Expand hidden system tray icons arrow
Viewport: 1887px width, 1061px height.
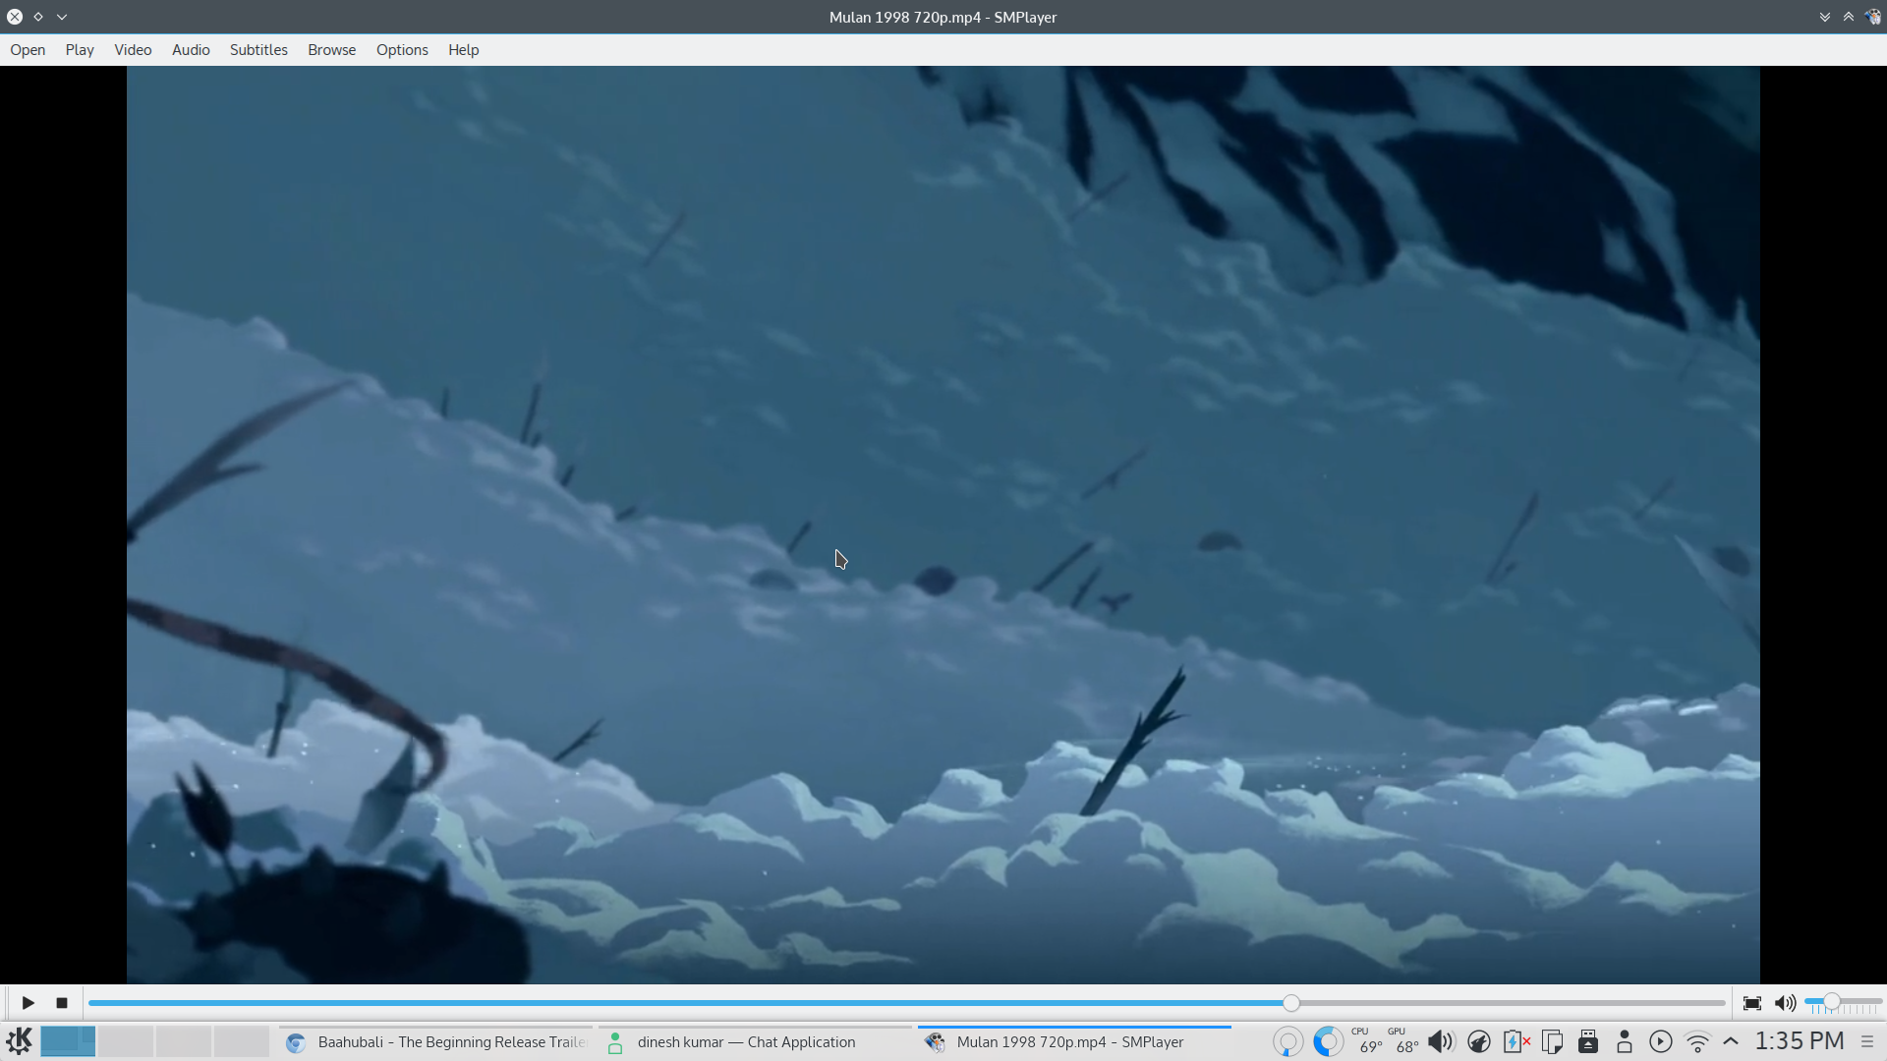pos(1731,1040)
